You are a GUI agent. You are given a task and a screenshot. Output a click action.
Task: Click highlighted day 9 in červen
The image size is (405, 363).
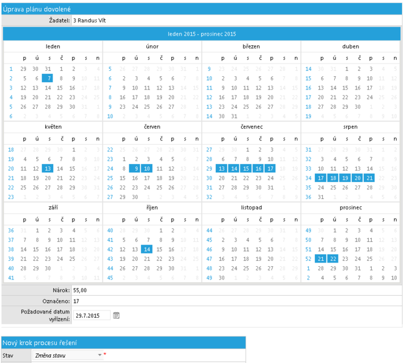tap(135, 169)
